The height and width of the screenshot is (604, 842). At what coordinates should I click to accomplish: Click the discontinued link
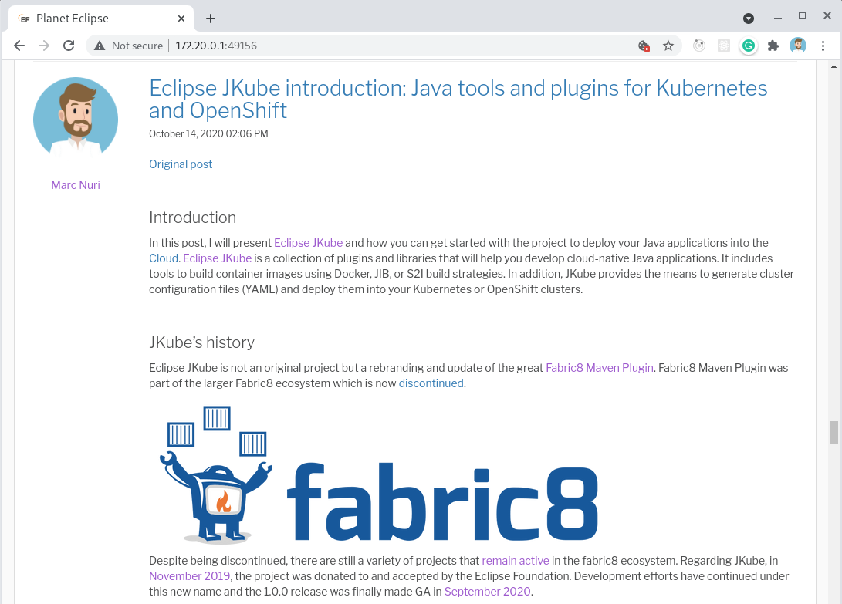click(431, 383)
